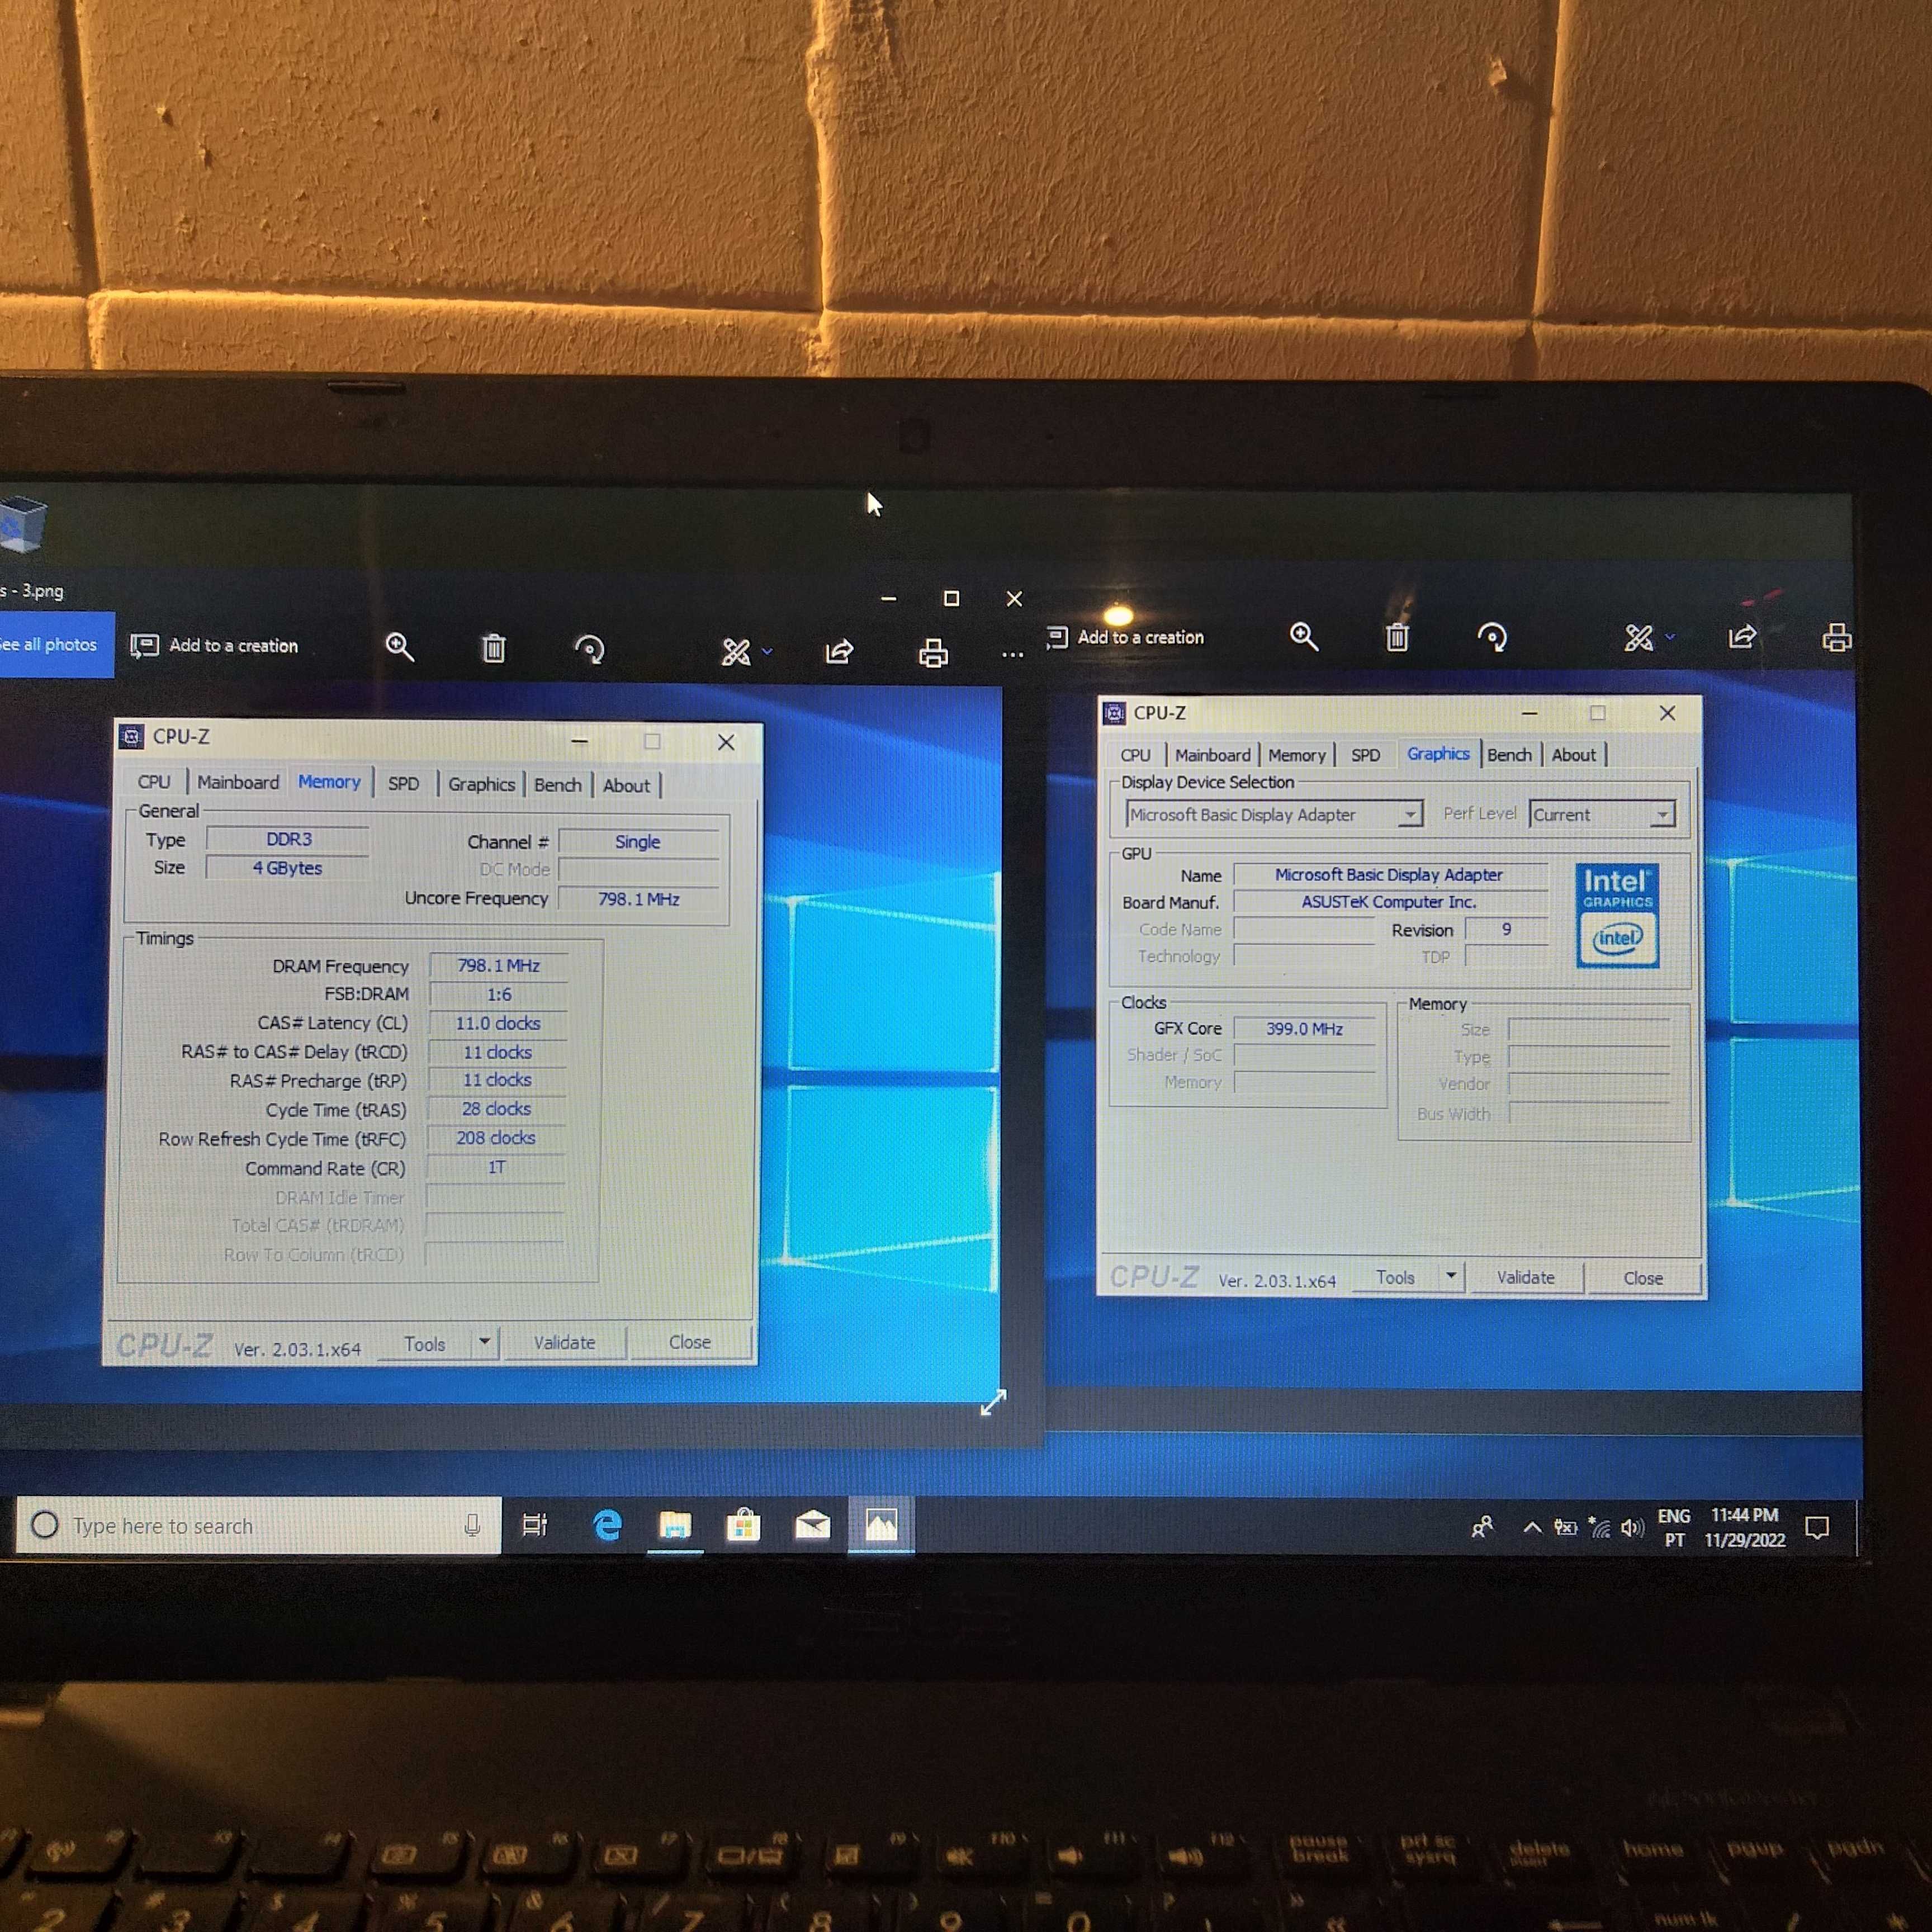Switch to the CPU tab in CPU-Z

159,784
